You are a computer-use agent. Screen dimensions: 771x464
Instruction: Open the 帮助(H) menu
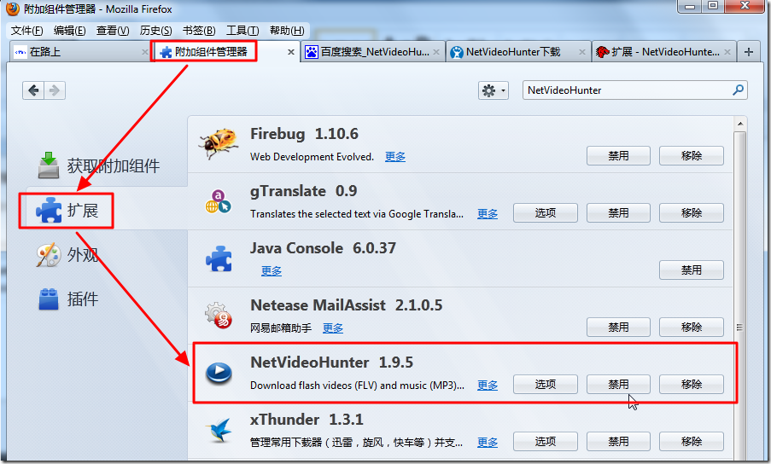coord(287,31)
